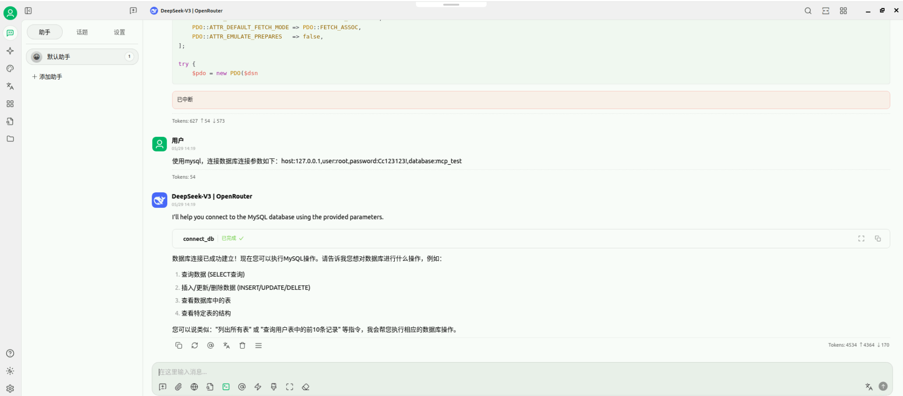
Task: Delete the assistant's reply message
Action: (243, 346)
